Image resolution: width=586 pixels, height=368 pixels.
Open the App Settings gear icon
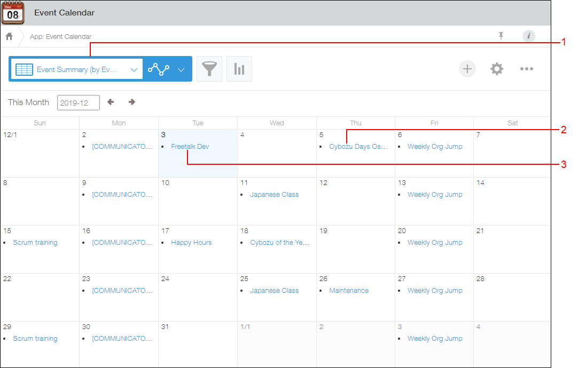(497, 69)
